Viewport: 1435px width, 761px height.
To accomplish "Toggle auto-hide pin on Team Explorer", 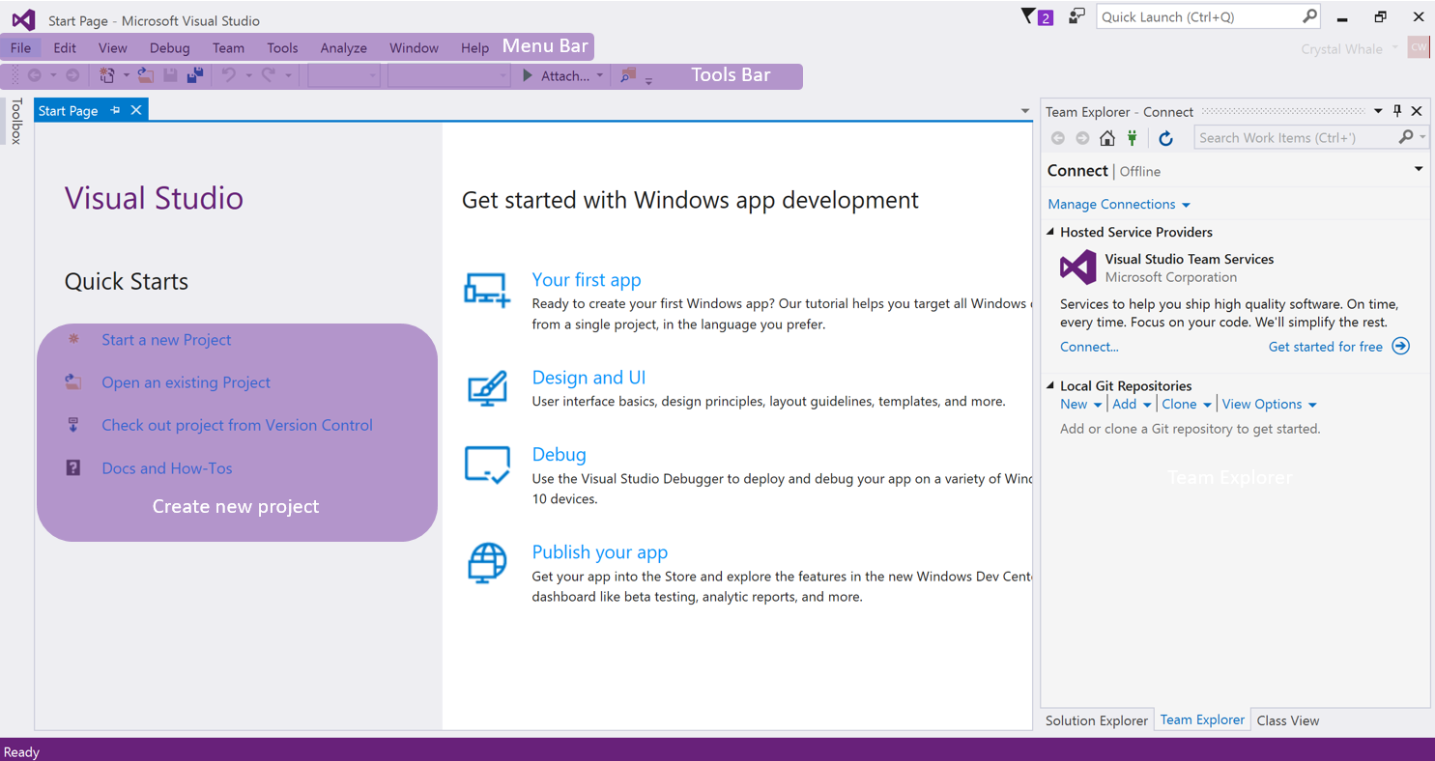I will tap(1397, 111).
